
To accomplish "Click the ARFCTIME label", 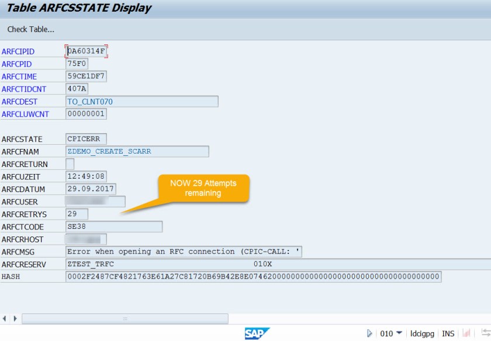I will coord(19,76).
